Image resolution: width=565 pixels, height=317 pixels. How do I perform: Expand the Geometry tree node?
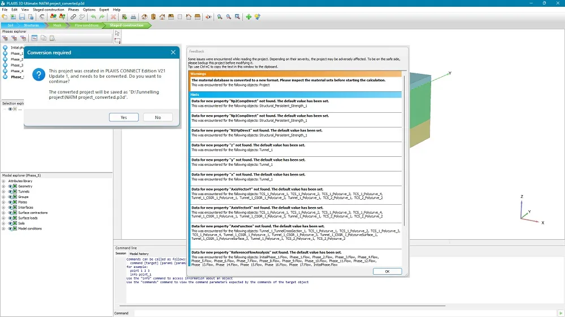pos(3,186)
